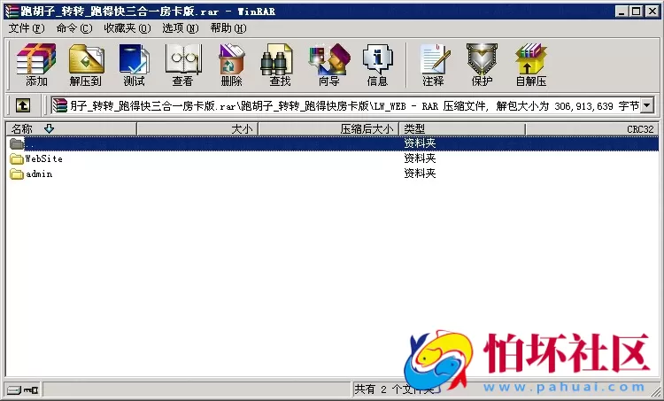Open the 命令(C) menu
The image size is (664, 401).
point(74,28)
